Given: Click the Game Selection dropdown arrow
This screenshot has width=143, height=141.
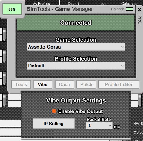Looking at the screenshot, I should tap(122, 47).
